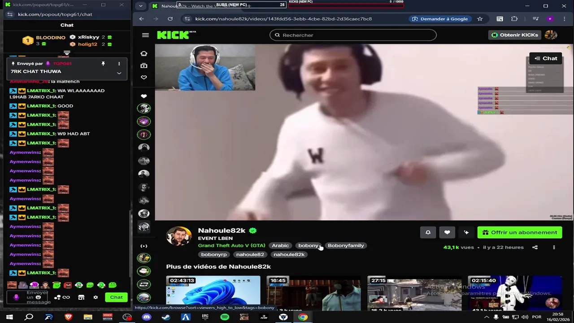Open video more options menu
Viewport: 574px width, 323px height.
[554, 247]
